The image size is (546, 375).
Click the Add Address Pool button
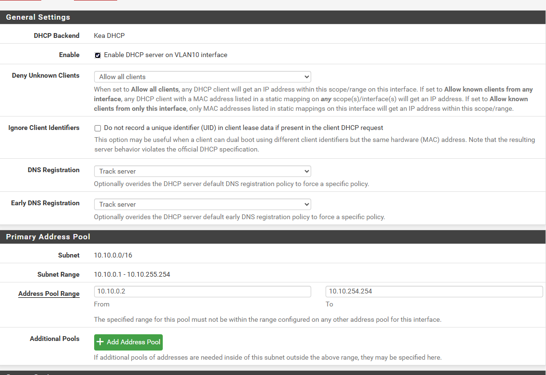pos(128,342)
